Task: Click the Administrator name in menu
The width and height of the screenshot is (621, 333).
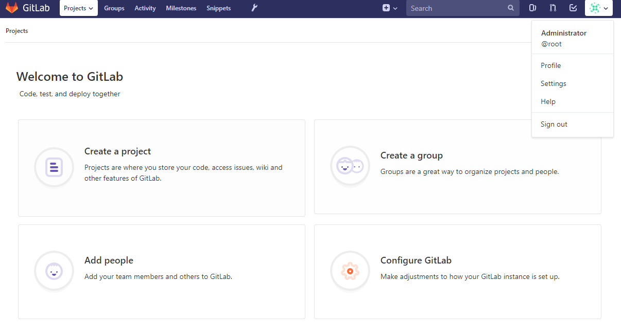Action: pyautogui.click(x=564, y=33)
